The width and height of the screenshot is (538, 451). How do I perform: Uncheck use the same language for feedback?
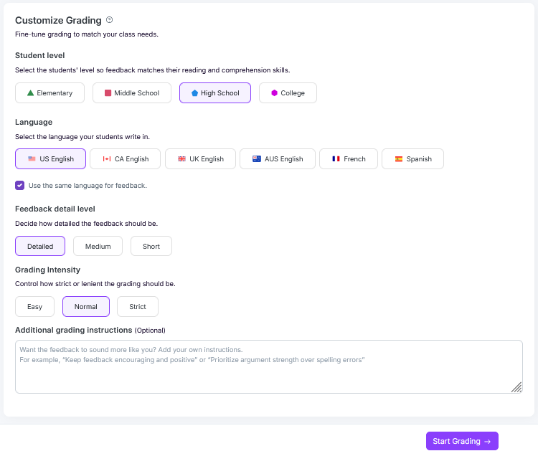pyautogui.click(x=20, y=186)
